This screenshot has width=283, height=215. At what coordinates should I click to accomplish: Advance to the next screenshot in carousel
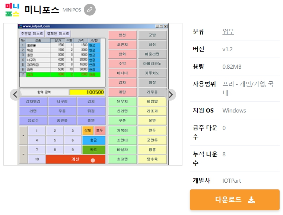170,94
